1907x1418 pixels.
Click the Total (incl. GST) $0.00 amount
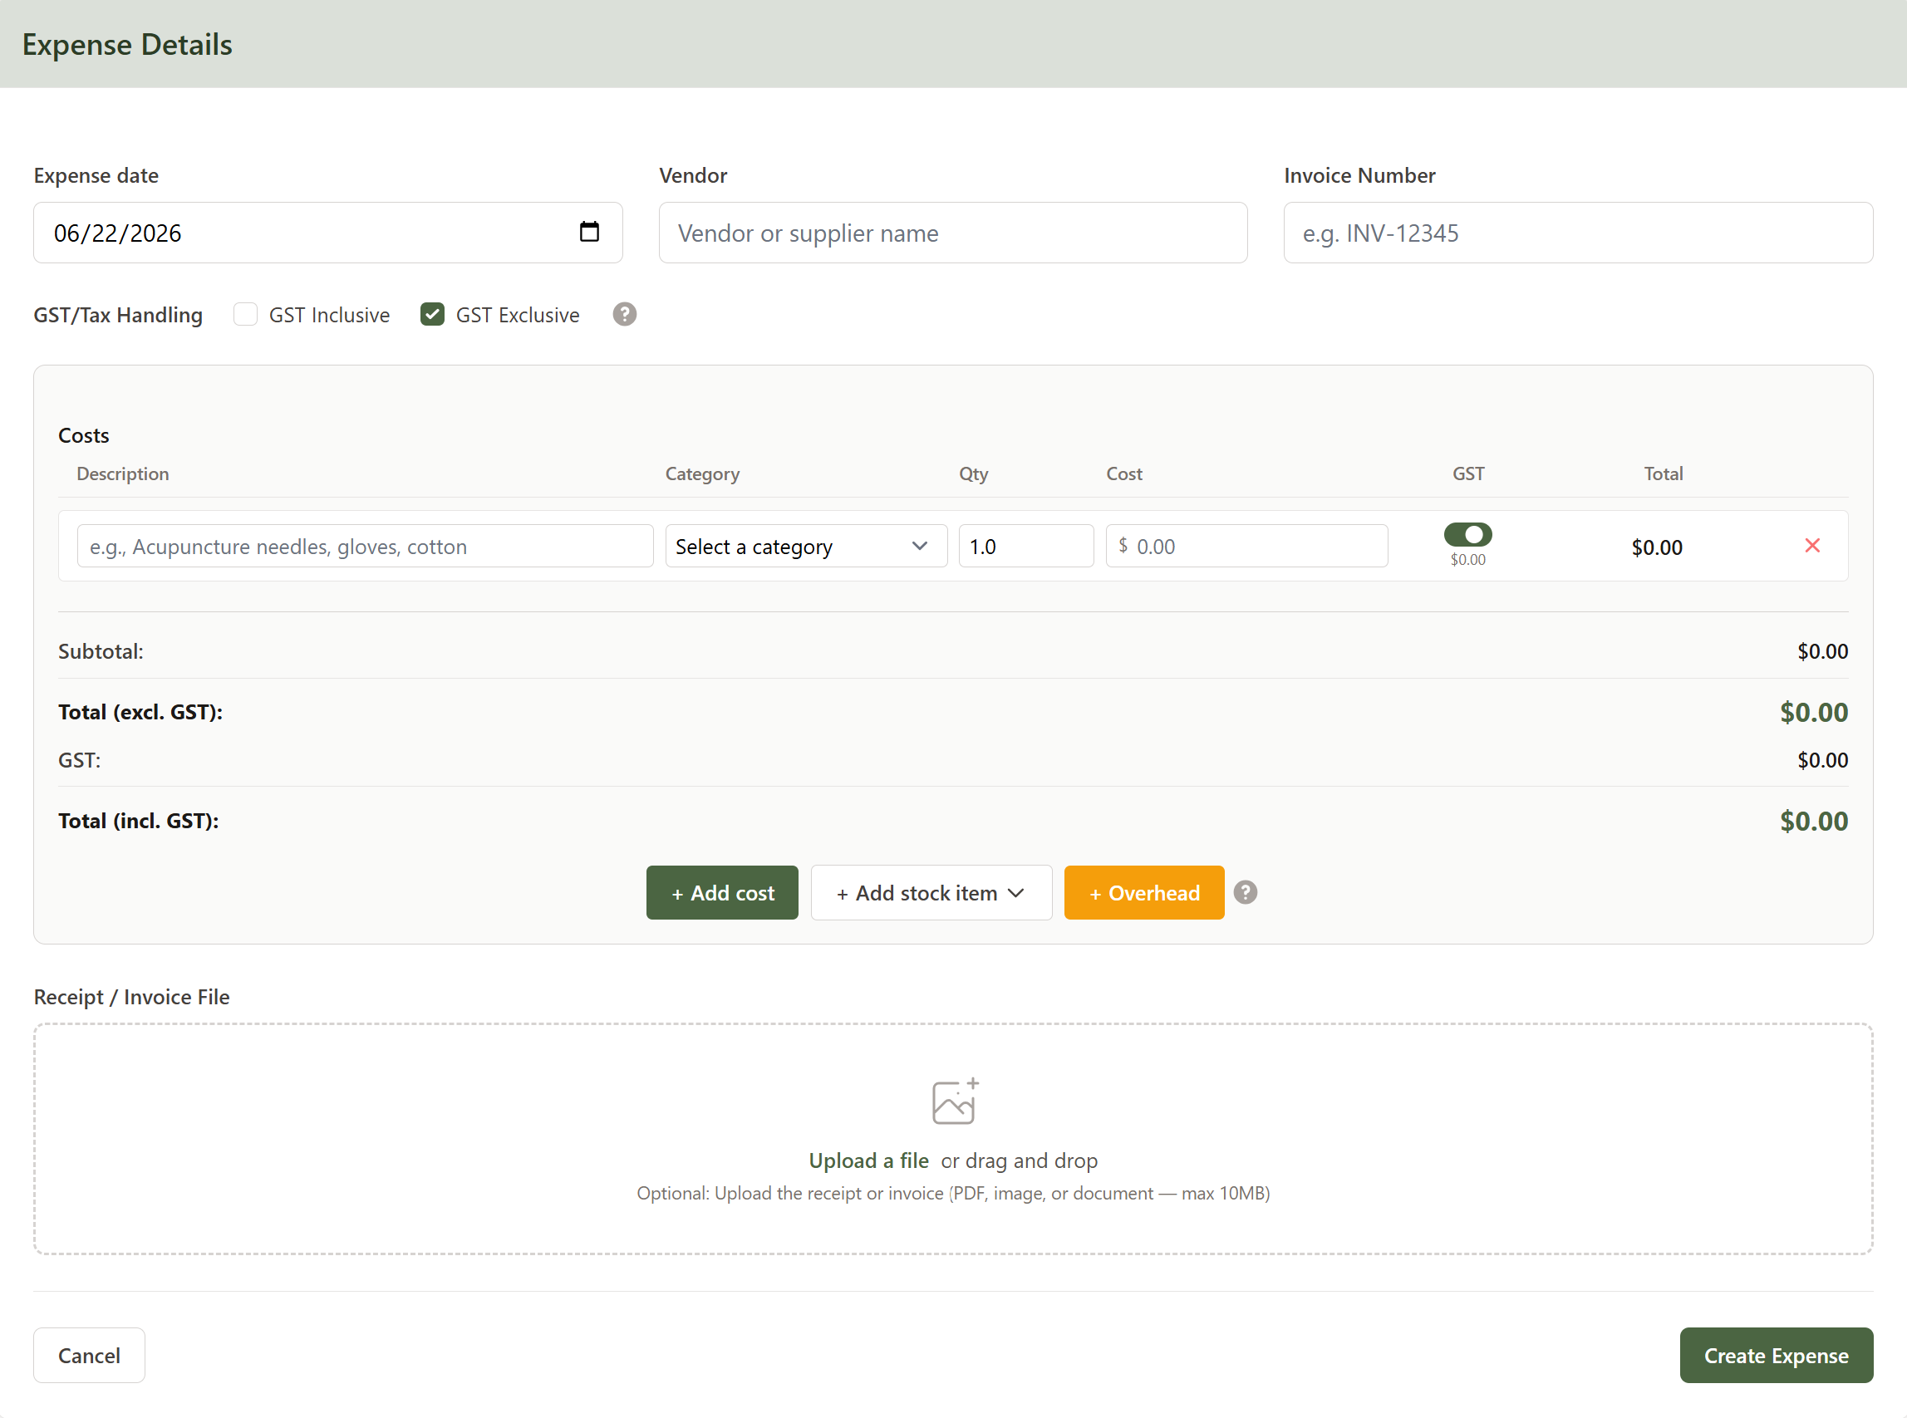click(x=1813, y=821)
